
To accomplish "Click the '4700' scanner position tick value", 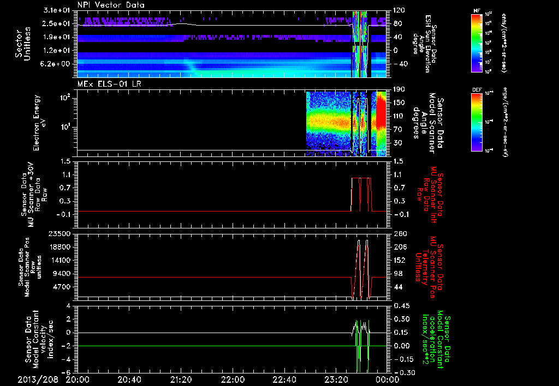I will point(62,287).
